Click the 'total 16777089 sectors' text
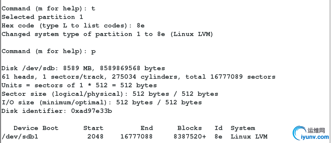The height and width of the screenshot is (143, 331). click(230, 77)
